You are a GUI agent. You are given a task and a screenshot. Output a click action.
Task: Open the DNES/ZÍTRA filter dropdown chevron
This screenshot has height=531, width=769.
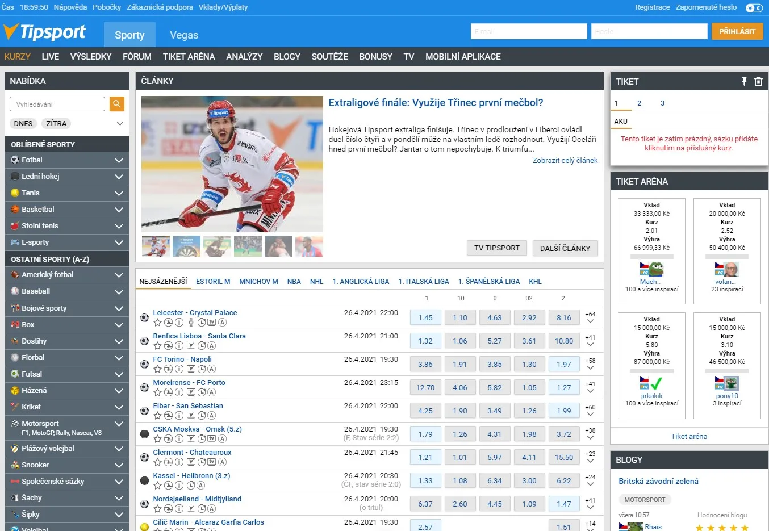click(x=120, y=123)
